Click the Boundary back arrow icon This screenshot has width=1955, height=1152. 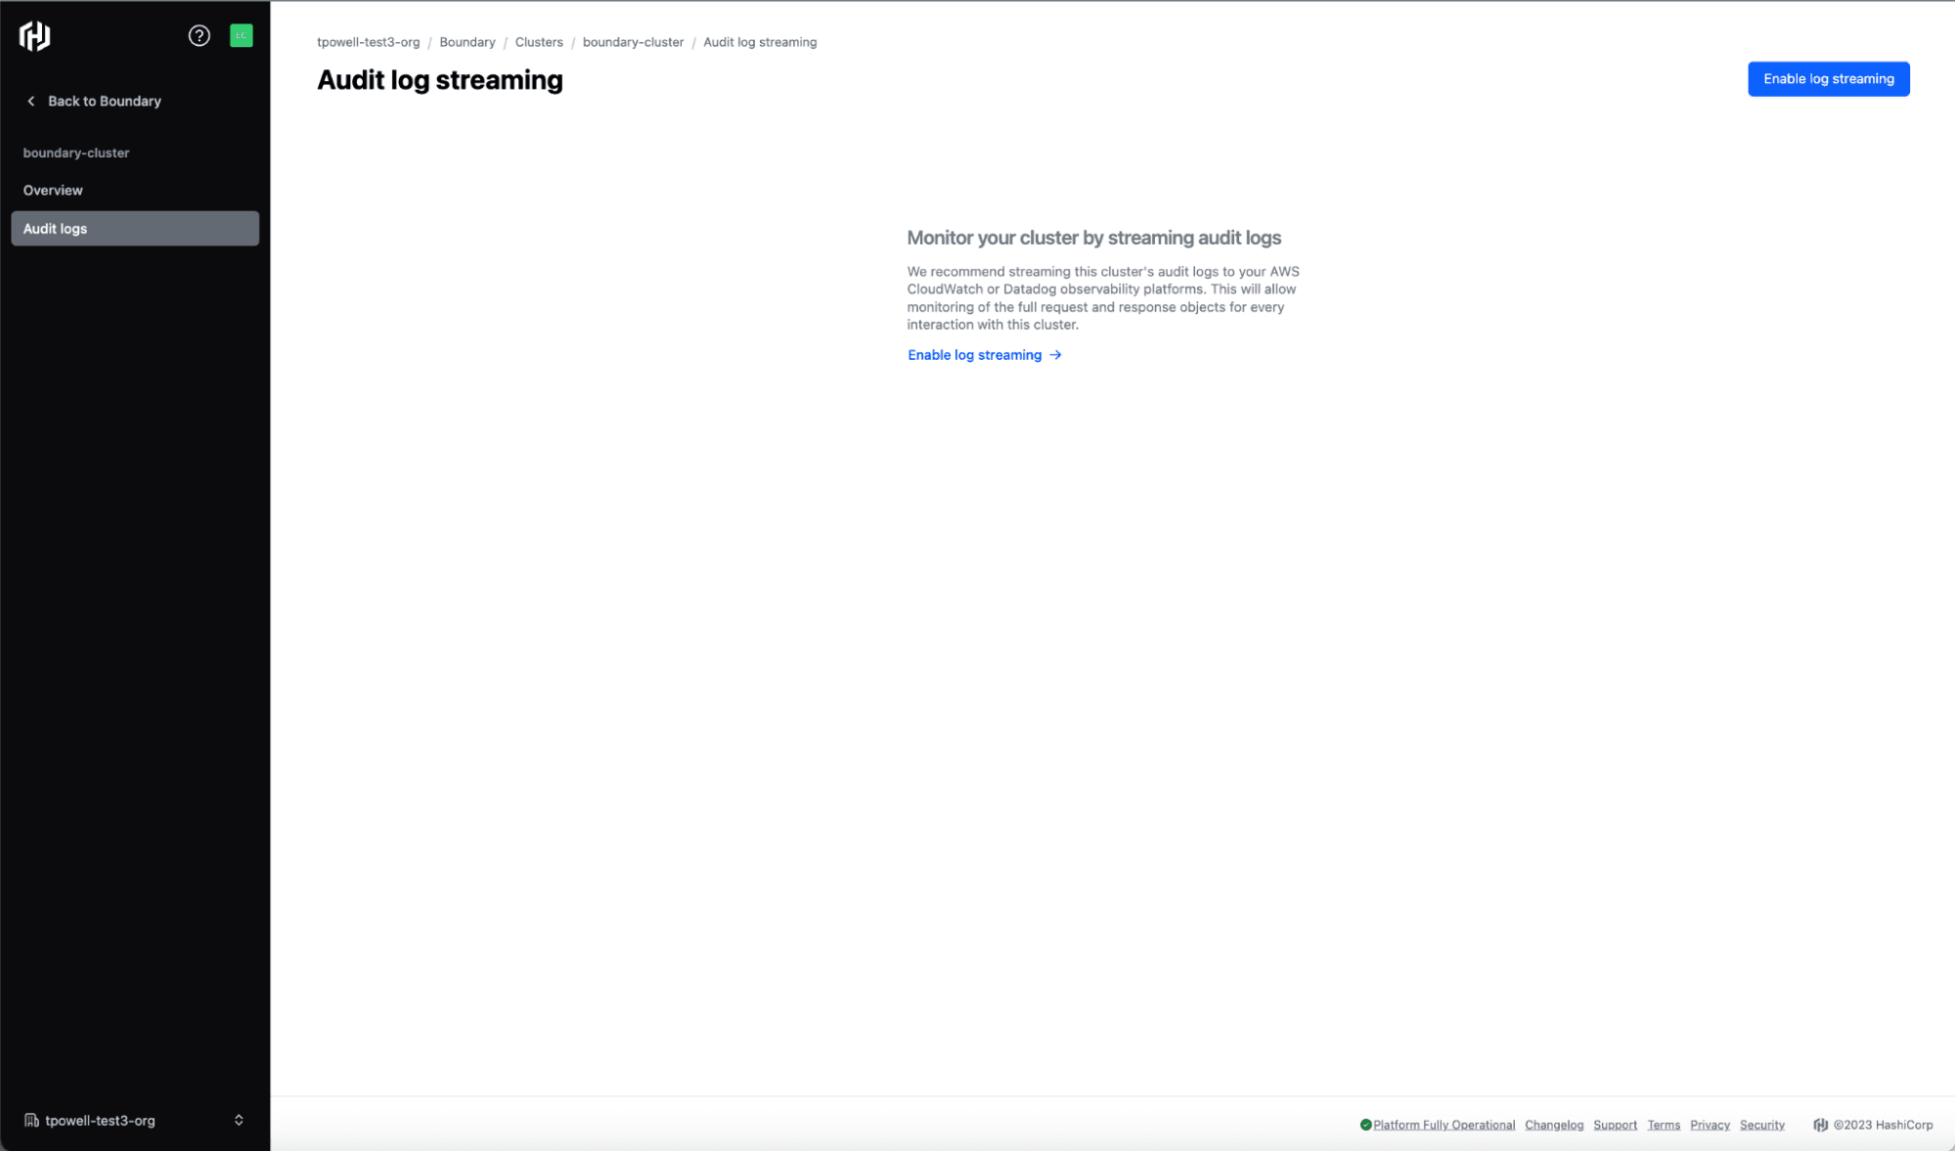tap(31, 100)
